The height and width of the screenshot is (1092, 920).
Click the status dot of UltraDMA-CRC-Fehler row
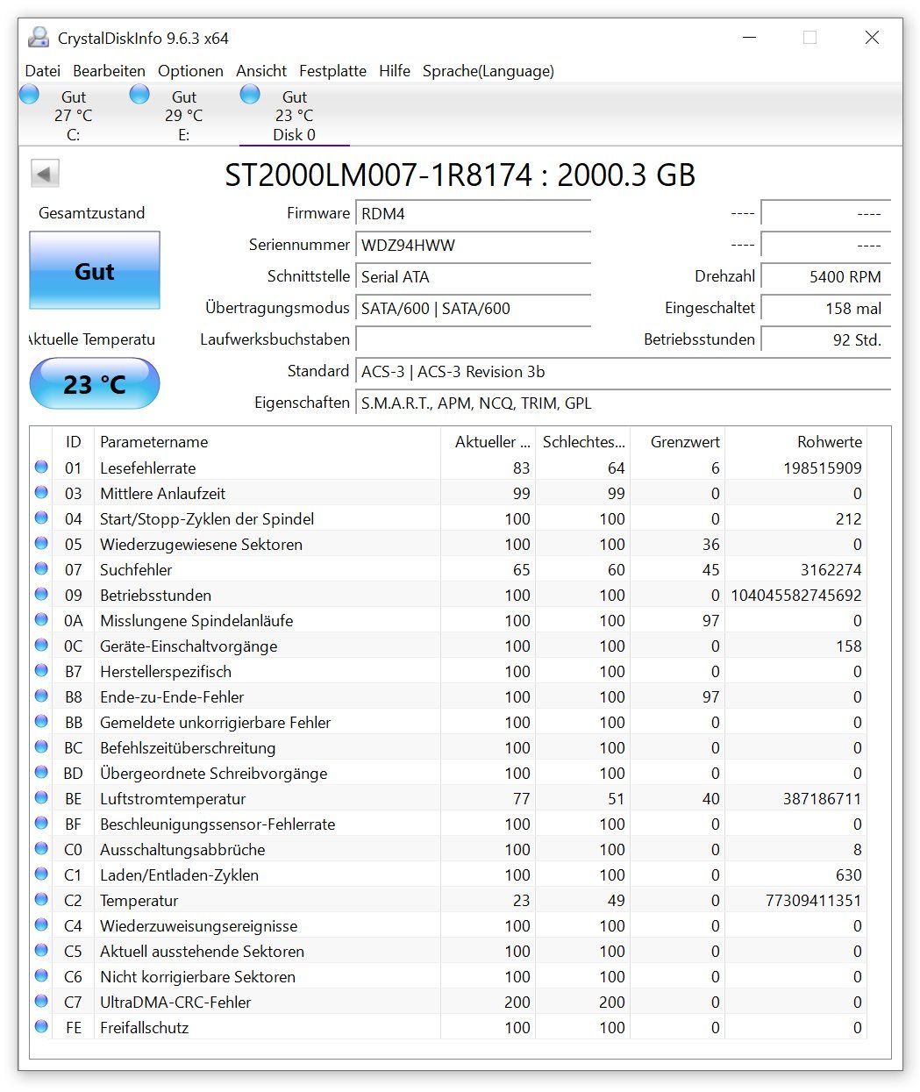(x=41, y=1002)
